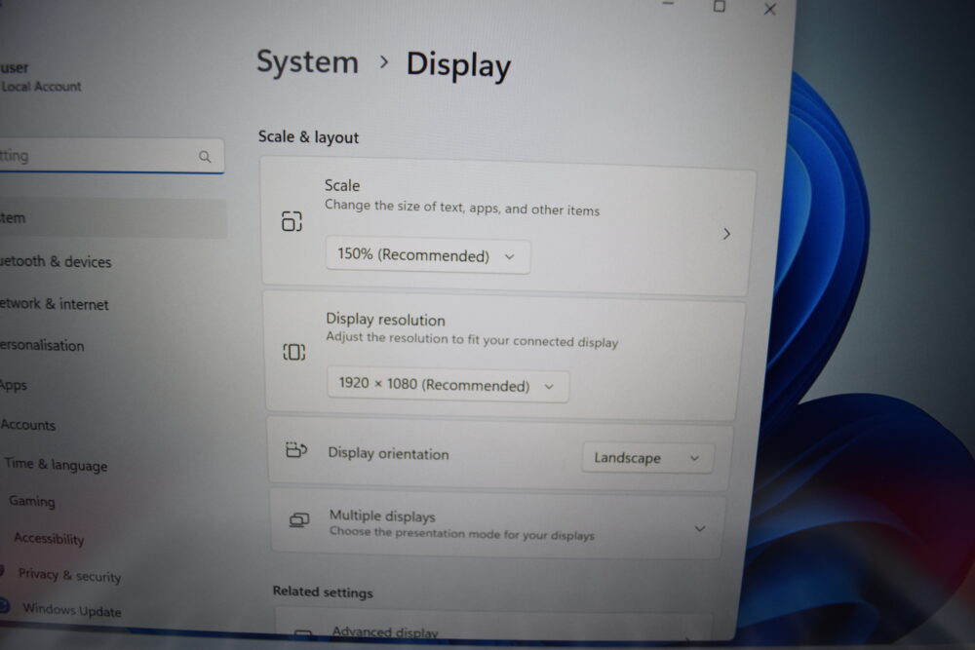The width and height of the screenshot is (975, 650).
Task: Click the Multiple displays label
Action: (x=382, y=516)
